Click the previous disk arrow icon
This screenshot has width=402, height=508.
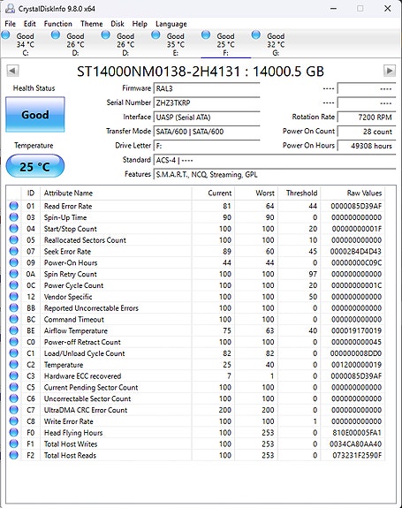[x=12, y=71]
